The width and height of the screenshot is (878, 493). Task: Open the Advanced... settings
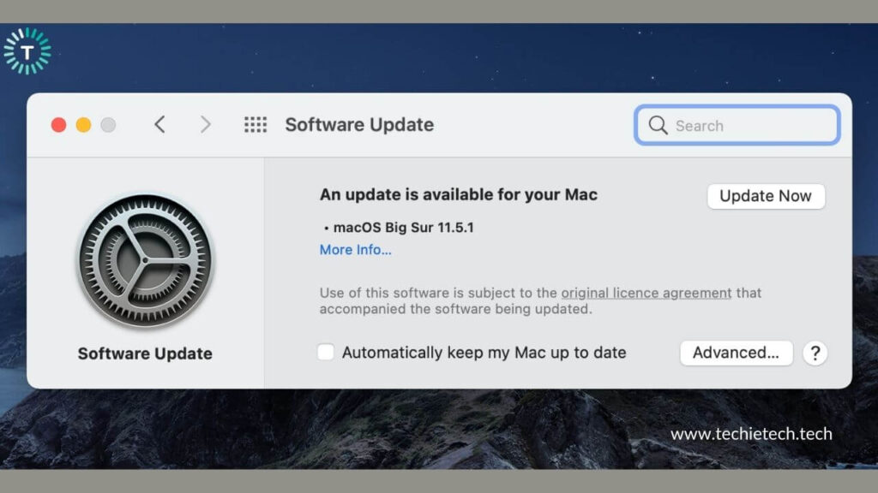click(x=736, y=352)
